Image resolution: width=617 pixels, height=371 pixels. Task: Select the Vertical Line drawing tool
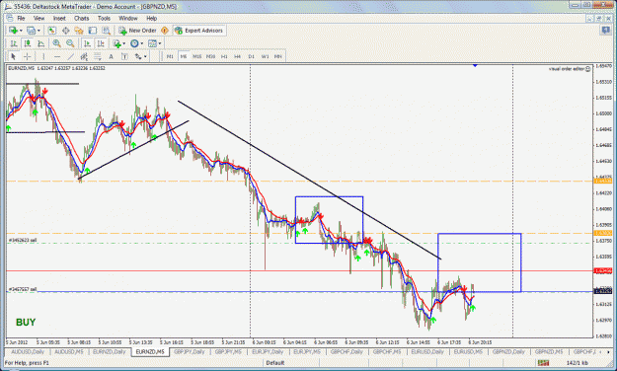43,56
